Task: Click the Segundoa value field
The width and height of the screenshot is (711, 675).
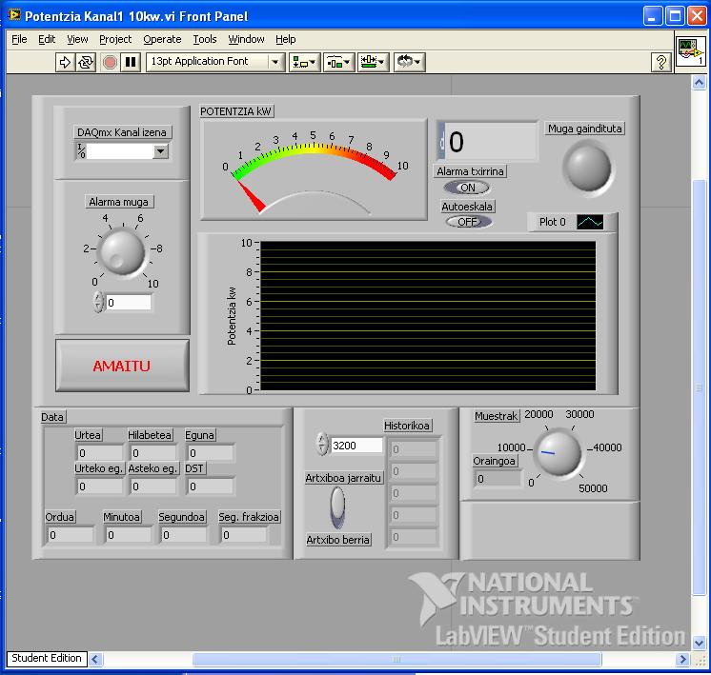Action: [x=184, y=535]
